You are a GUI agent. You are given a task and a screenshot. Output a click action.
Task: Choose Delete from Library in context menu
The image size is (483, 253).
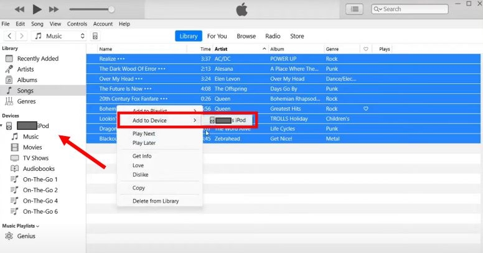coord(156,201)
